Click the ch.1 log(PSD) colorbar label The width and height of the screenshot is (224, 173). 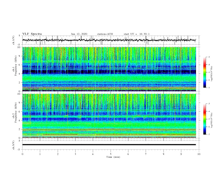point(212,74)
